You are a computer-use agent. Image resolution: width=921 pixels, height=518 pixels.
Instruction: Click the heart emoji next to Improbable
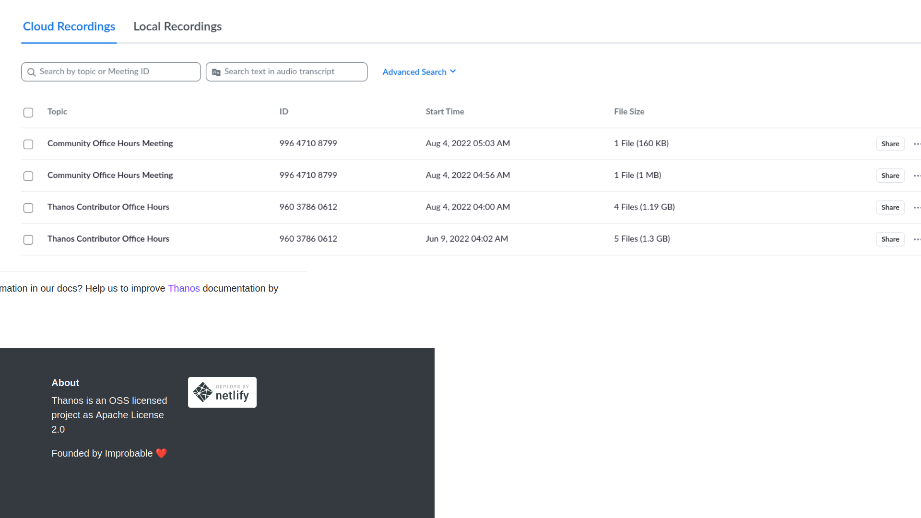click(x=162, y=453)
